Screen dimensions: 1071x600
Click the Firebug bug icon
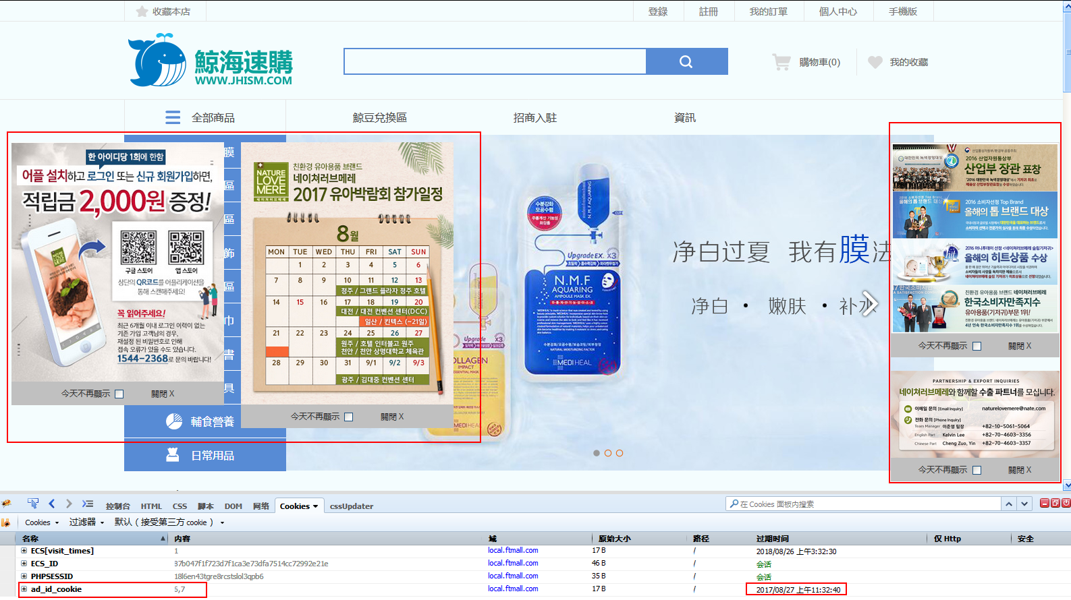[x=6, y=504]
